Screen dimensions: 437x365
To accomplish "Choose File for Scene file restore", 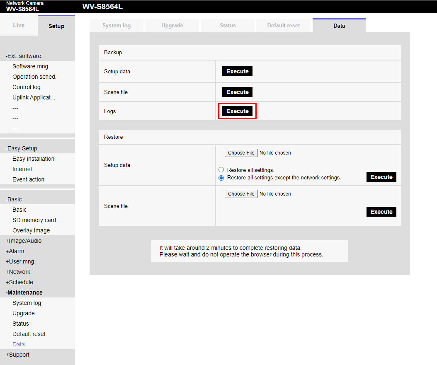I will [241, 194].
